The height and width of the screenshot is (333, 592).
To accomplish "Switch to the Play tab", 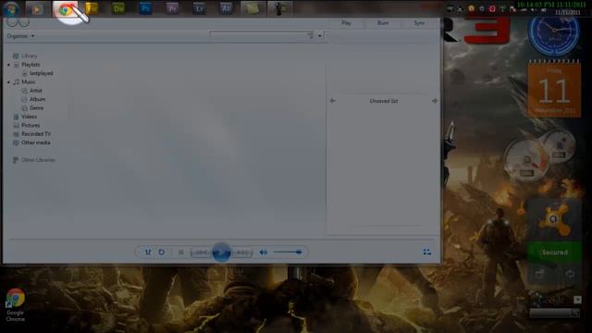I will (x=346, y=23).
